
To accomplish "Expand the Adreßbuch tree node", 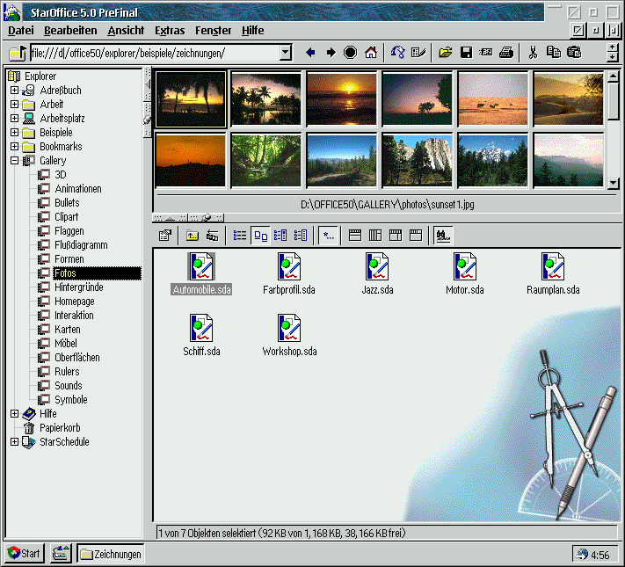I will (14, 91).
